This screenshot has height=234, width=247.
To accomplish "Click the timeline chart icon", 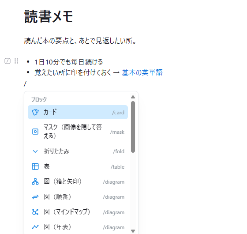I will pyautogui.click(x=35, y=227).
